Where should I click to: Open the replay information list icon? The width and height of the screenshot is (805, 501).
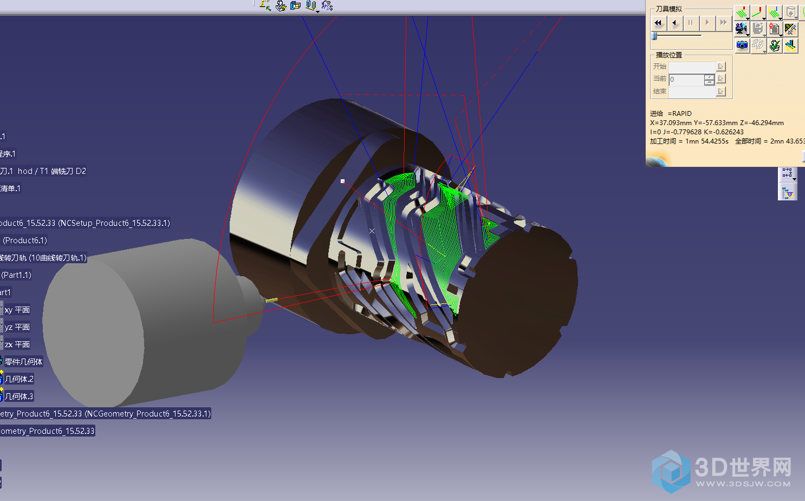pos(775,29)
